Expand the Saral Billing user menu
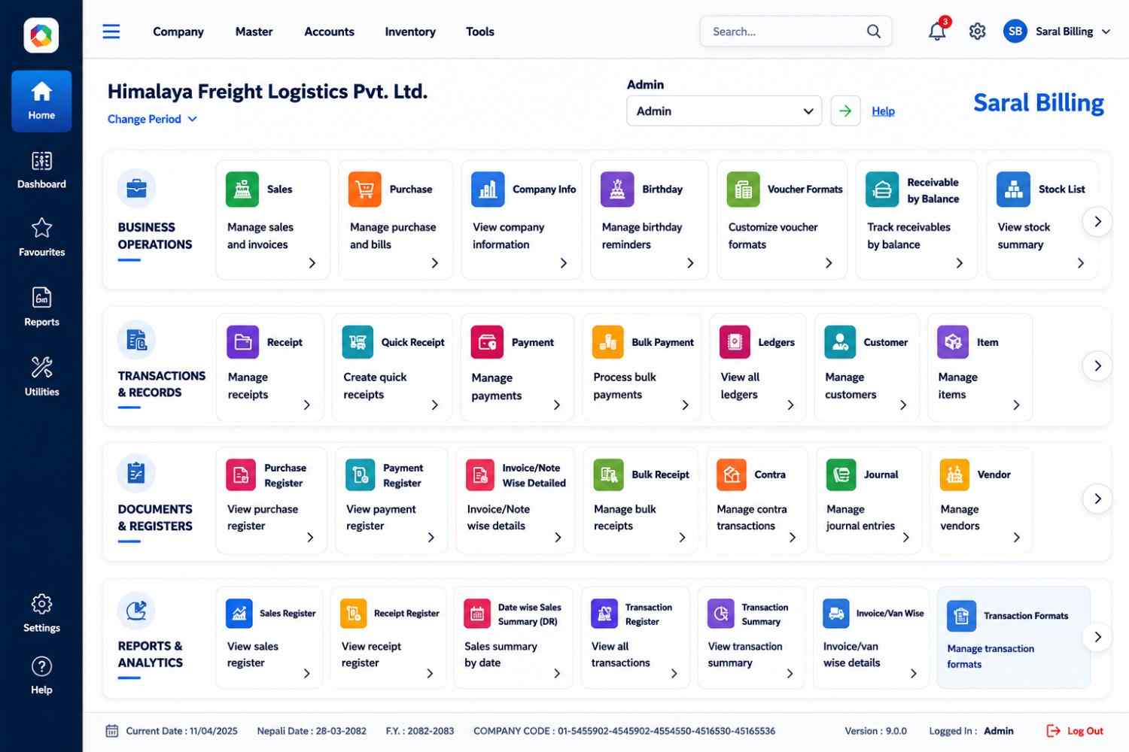The width and height of the screenshot is (1129, 752). coord(1057,32)
